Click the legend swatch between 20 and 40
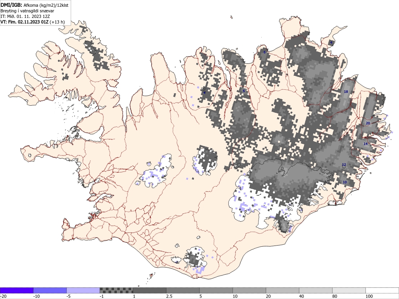This screenshot has height=299, width=399. point(282,290)
